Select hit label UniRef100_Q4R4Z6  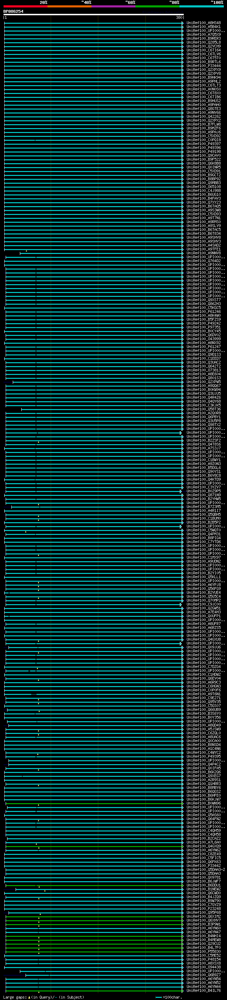(204, 398)
